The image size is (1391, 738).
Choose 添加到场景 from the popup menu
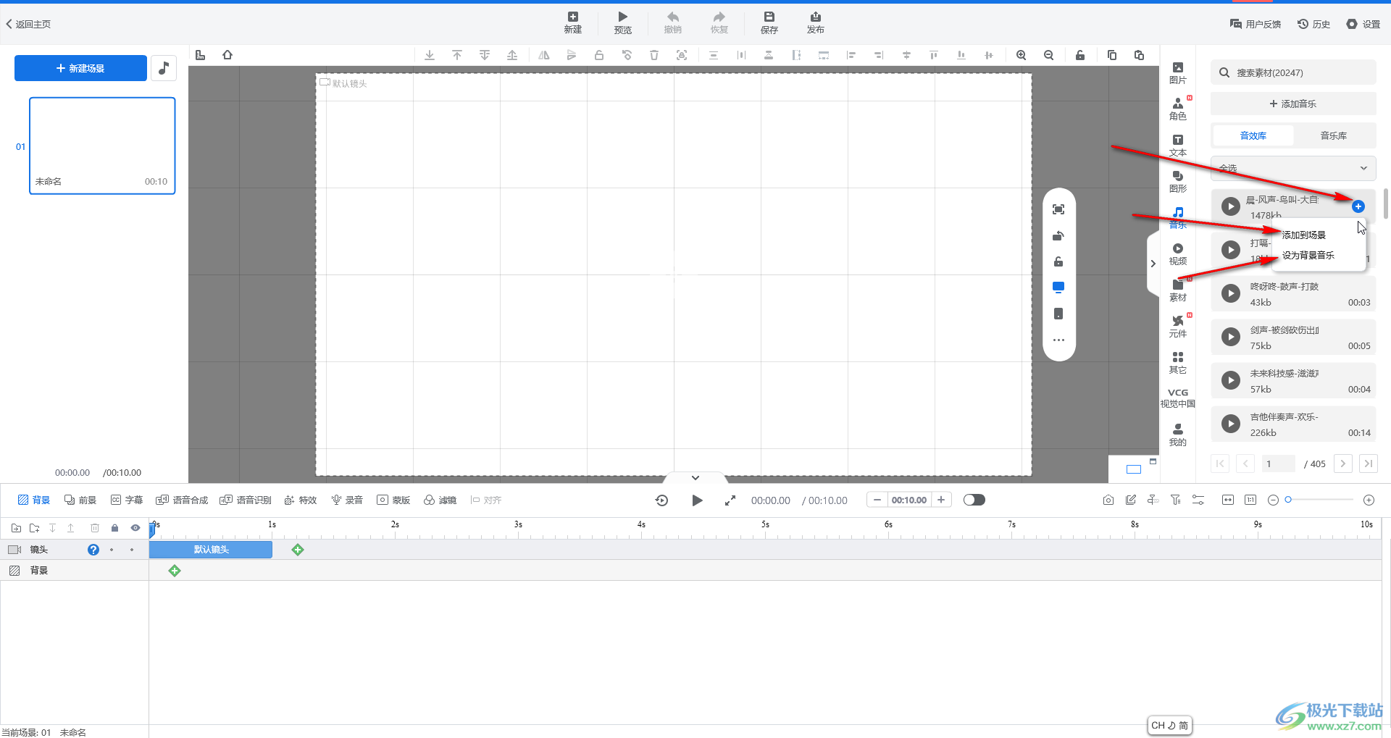click(1304, 235)
